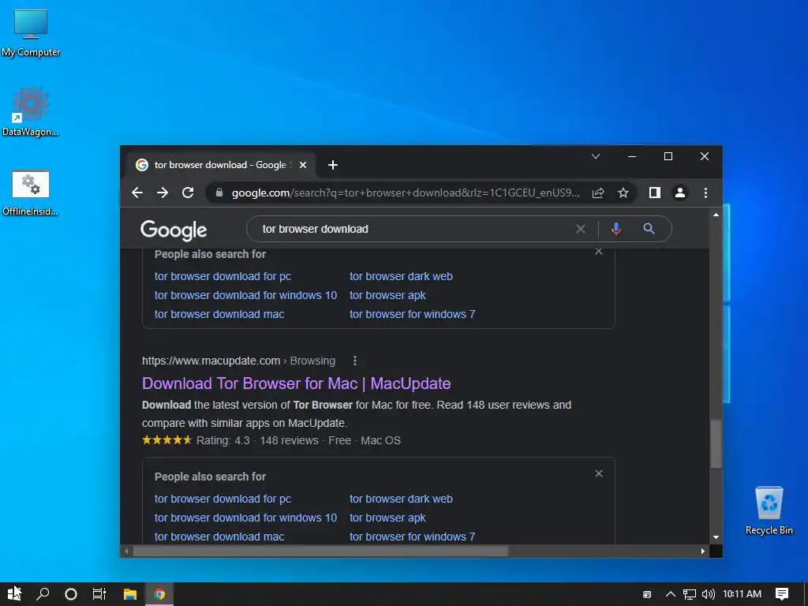
Task: Click the Chrome address bar URL
Action: tap(406, 193)
